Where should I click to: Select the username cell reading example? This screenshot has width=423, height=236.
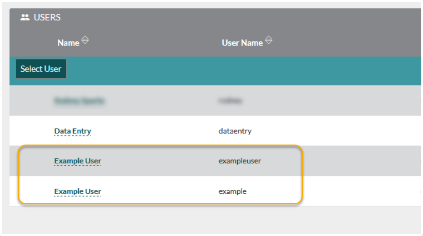233,191
